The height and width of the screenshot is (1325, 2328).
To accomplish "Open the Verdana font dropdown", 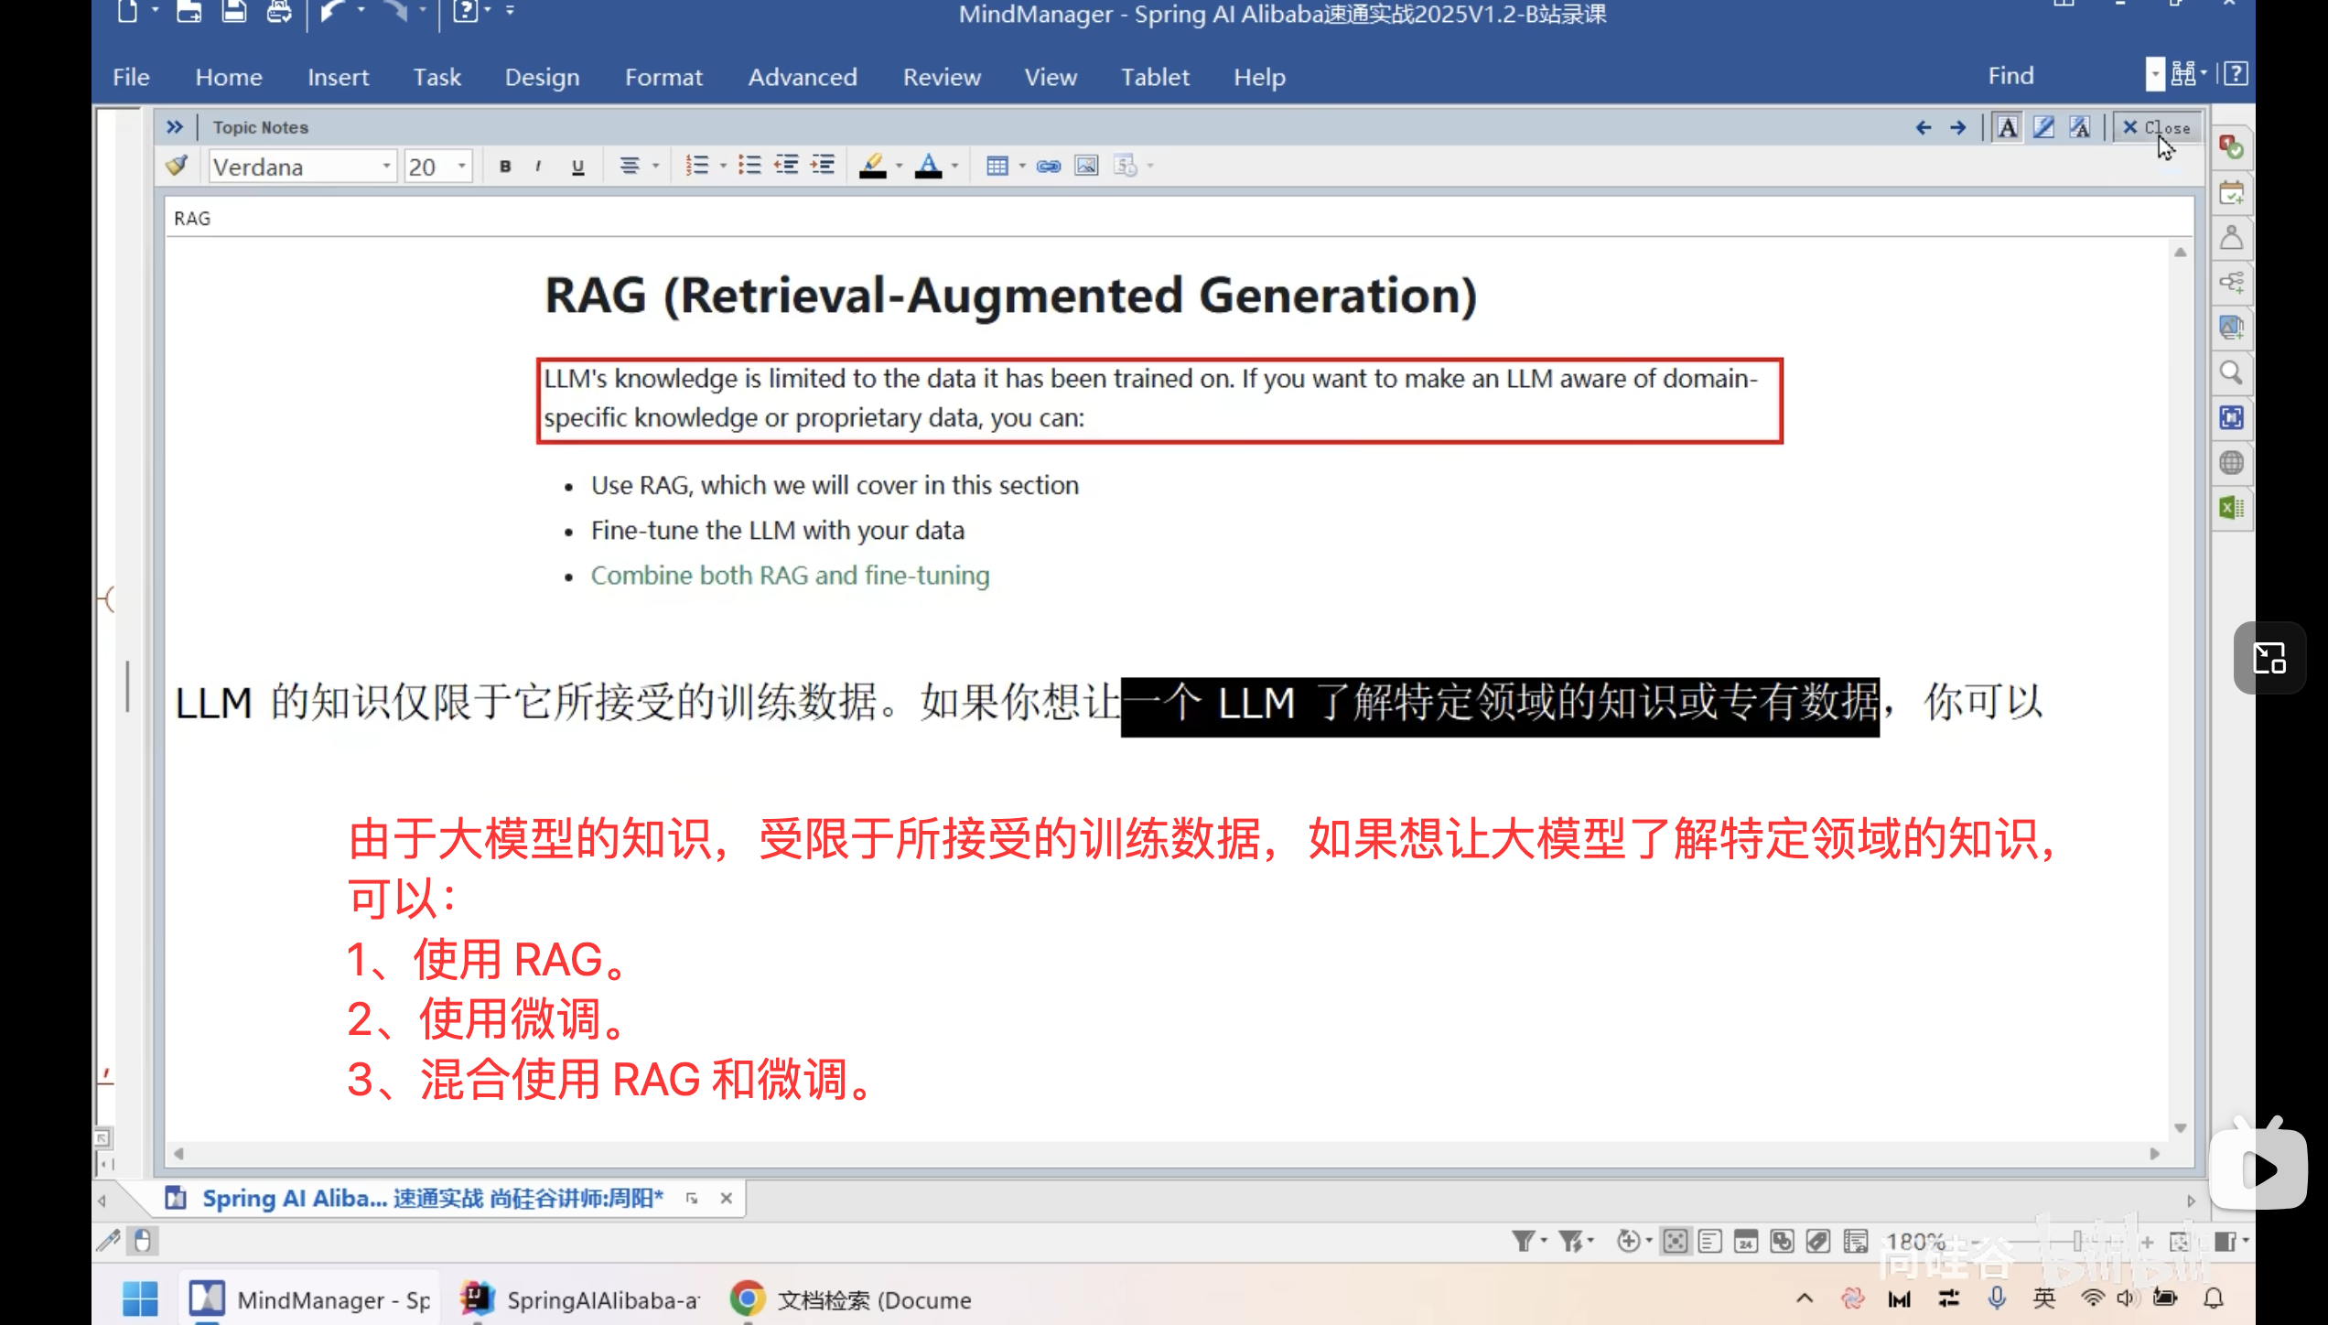I will click(386, 167).
